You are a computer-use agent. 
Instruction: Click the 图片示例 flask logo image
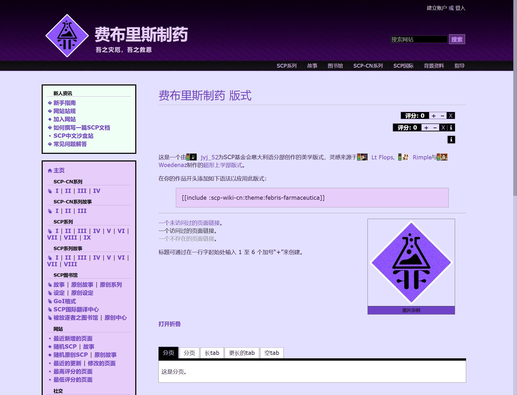(411, 263)
